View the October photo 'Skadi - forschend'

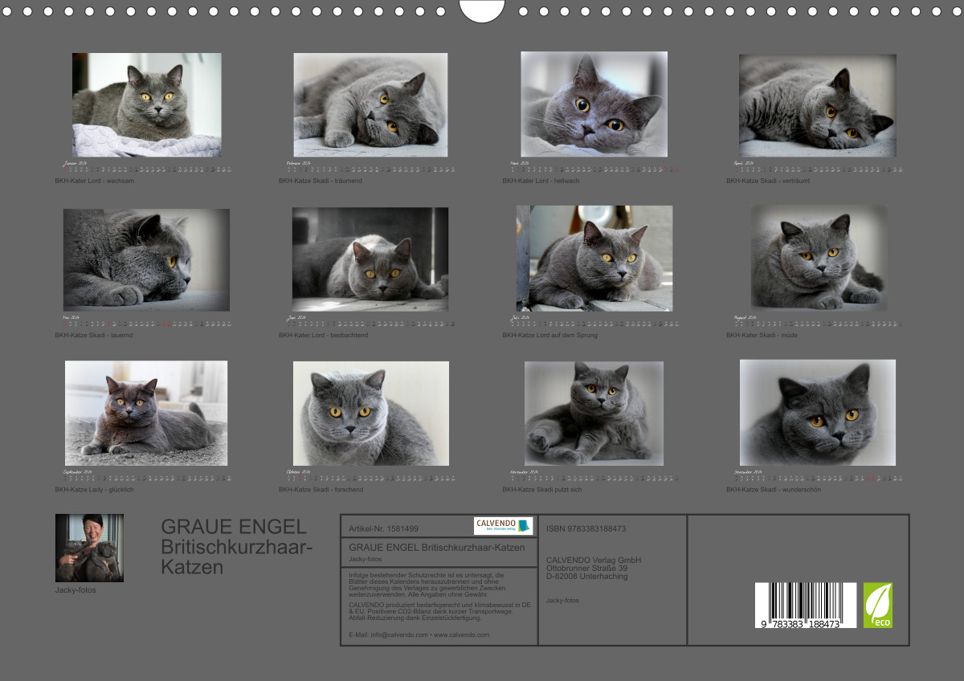[x=370, y=413]
